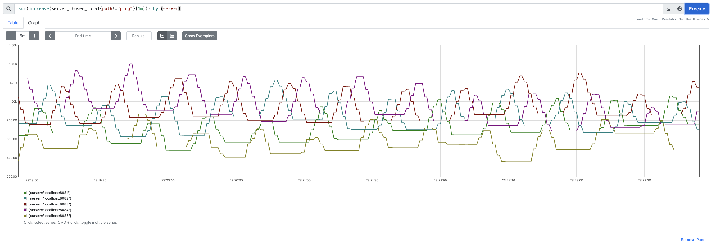Click the Load time: 8ms text

(x=647, y=19)
